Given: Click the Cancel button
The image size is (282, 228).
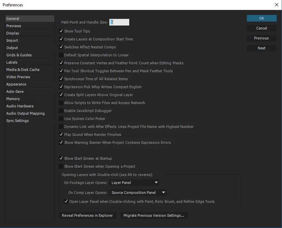Looking at the screenshot, I should 261,28.
